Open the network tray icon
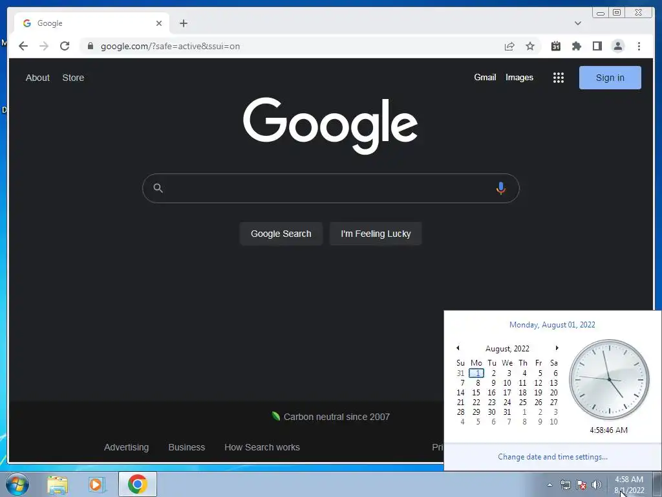 (x=565, y=485)
